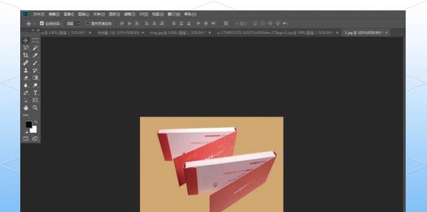Image resolution: width=427 pixels, height=212 pixels.
Task: Select the Brush tool
Action: [35, 63]
